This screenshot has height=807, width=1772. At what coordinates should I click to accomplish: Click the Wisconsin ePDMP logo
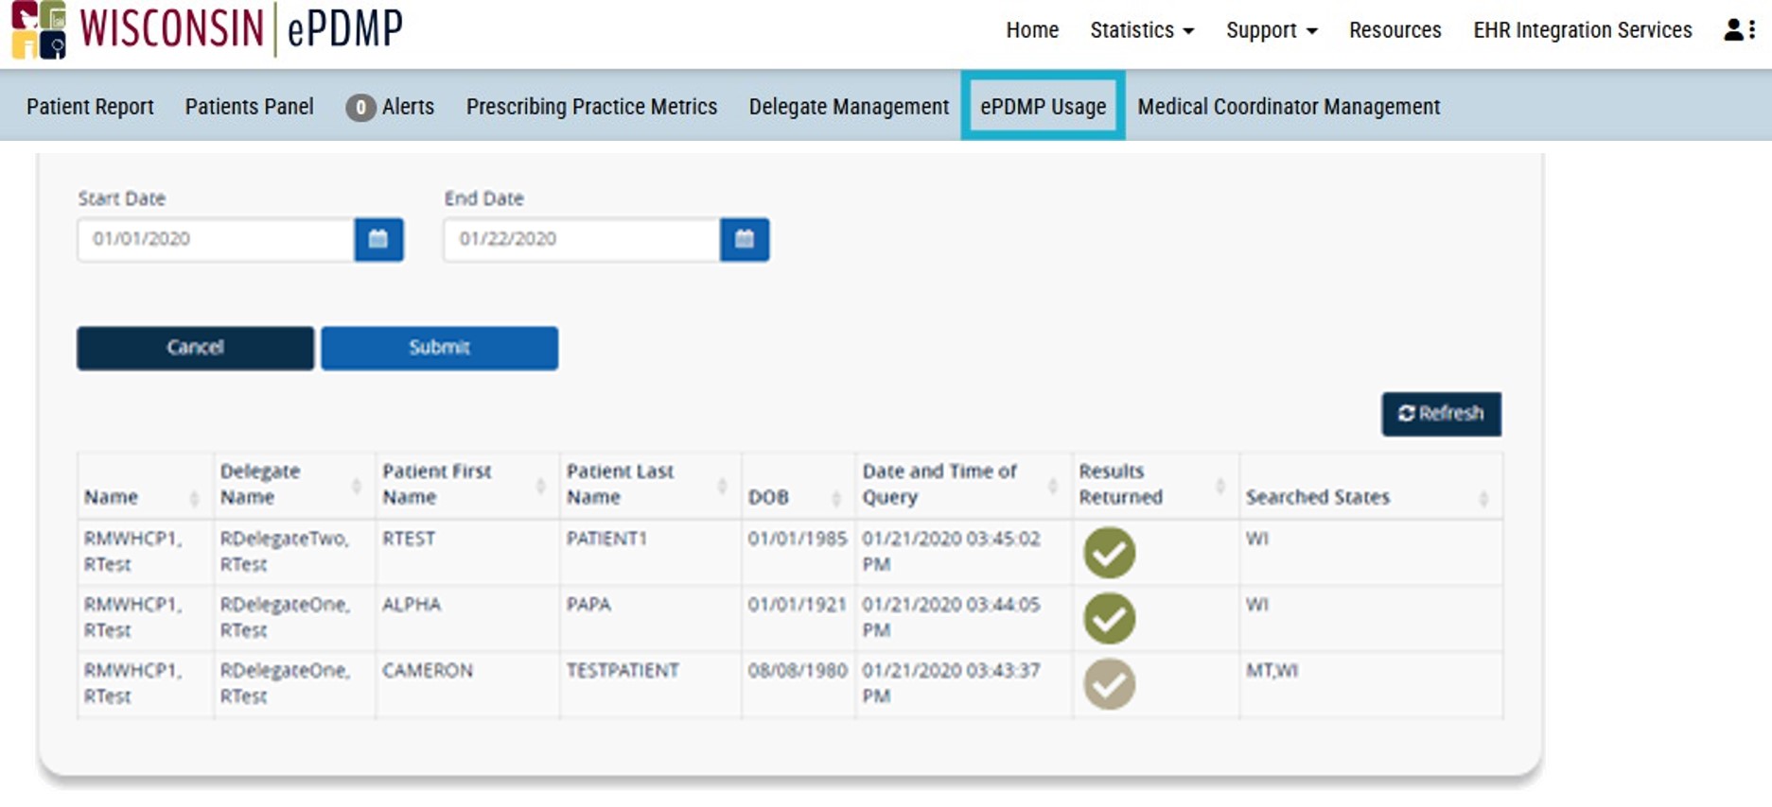tap(207, 30)
